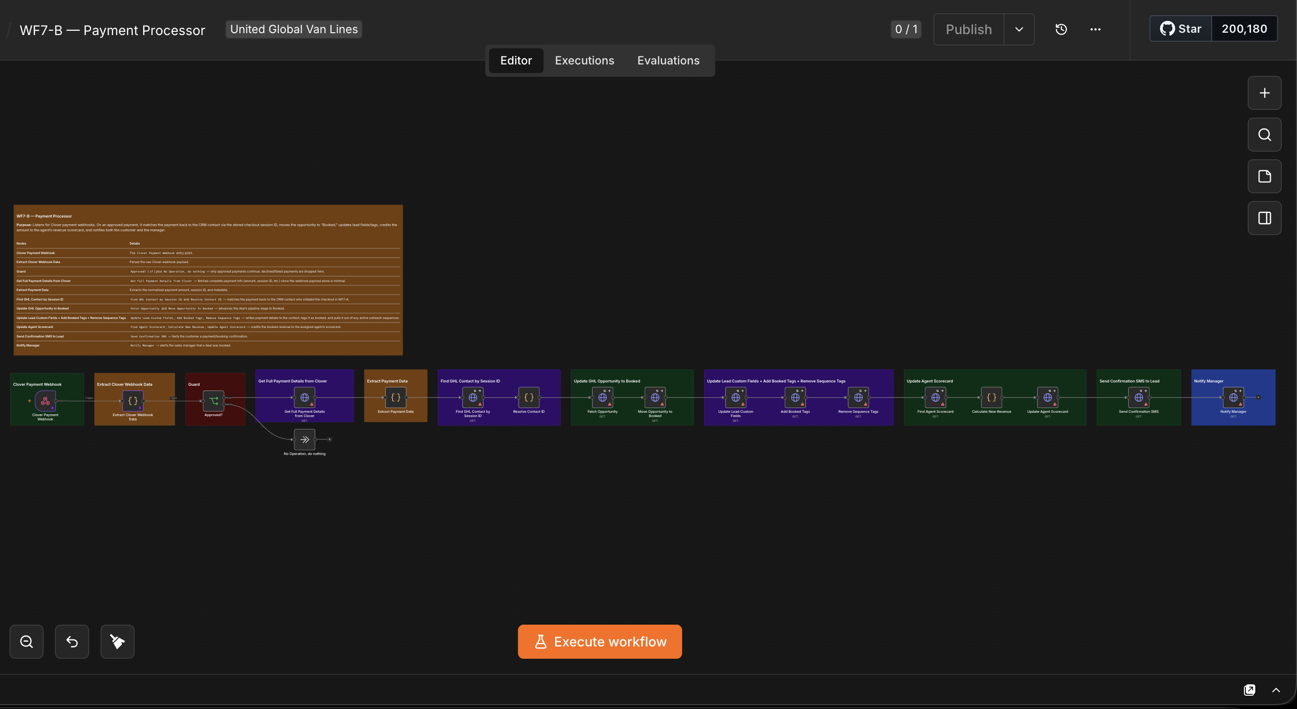Click the No Operation output plus connector
The height and width of the screenshot is (709, 1297).
tap(329, 439)
